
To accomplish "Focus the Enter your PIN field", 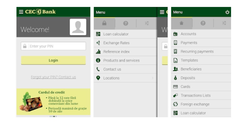I will (53, 46).
